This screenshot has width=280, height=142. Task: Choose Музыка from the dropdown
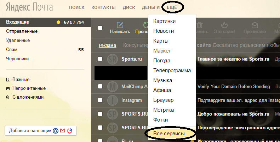tap(163, 80)
